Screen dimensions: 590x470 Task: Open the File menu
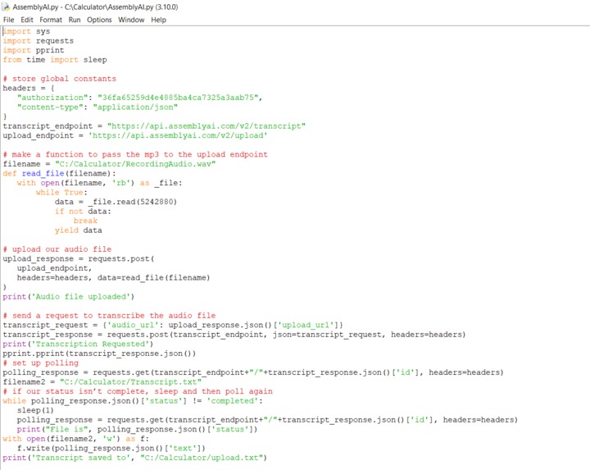pos(8,20)
